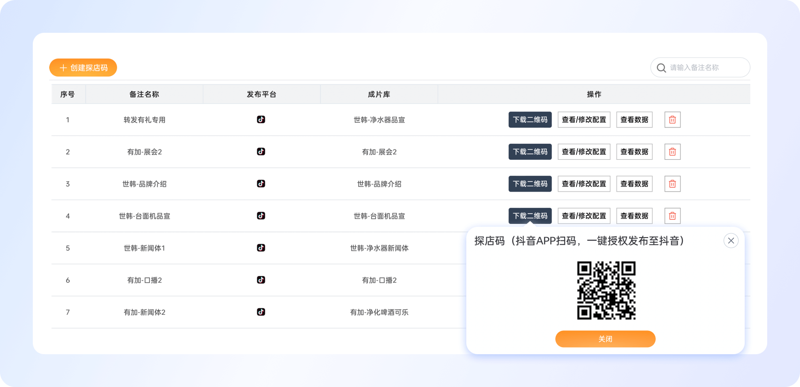Click the Douyin icon in row 1
Viewport: 800px width, 387px height.
click(261, 119)
